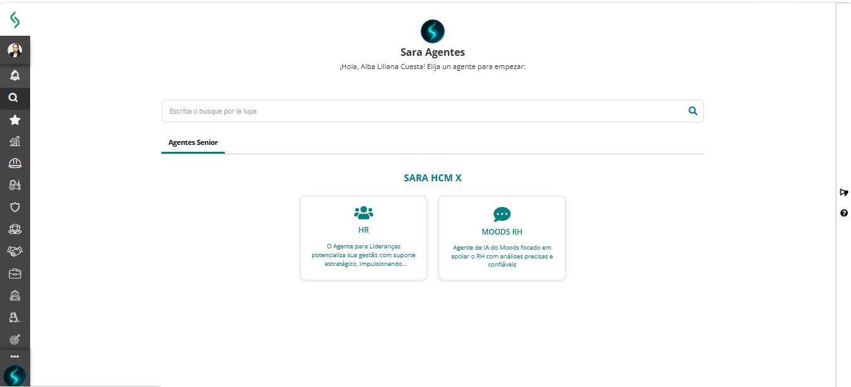Open the group of people icon in sidebar

click(15, 229)
